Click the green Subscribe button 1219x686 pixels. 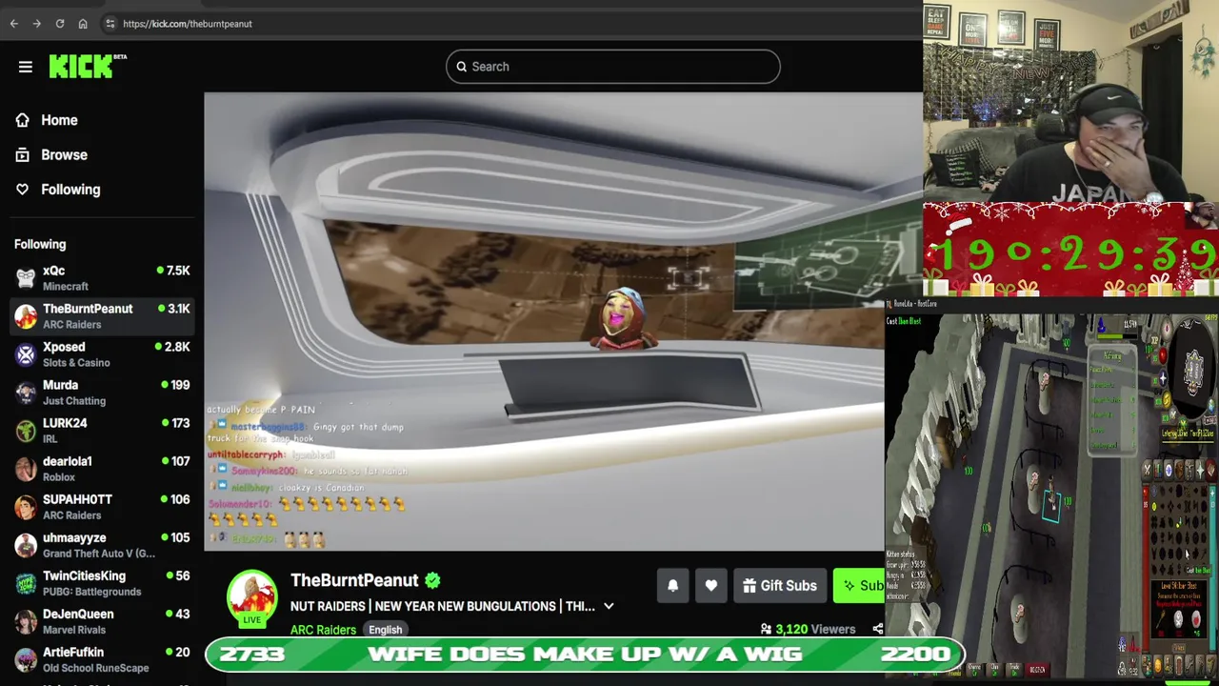tap(859, 586)
